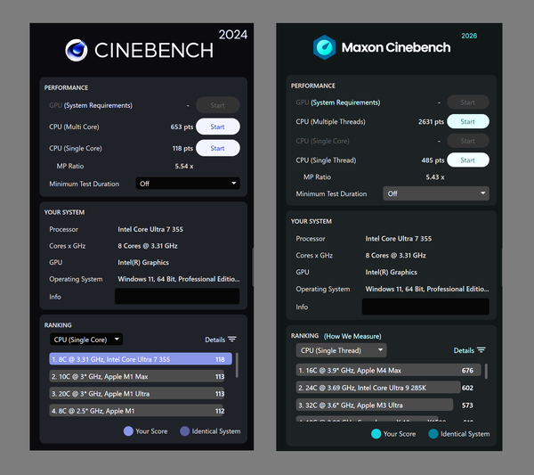This screenshot has height=475, width=534.
Task: Click the 485 pts single thread score
Action: point(433,160)
